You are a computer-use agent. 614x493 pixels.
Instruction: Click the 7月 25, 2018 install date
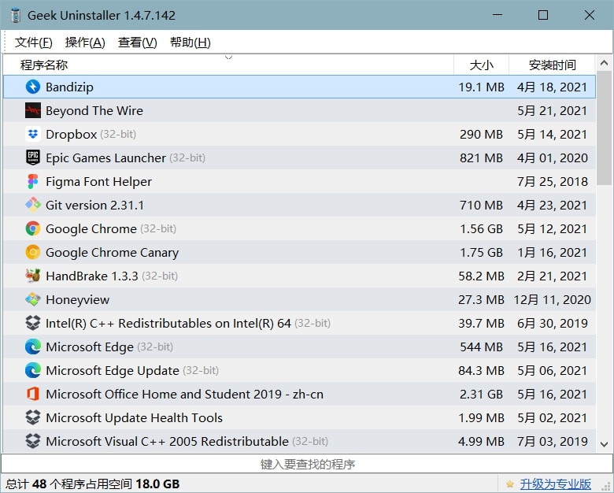pos(553,181)
